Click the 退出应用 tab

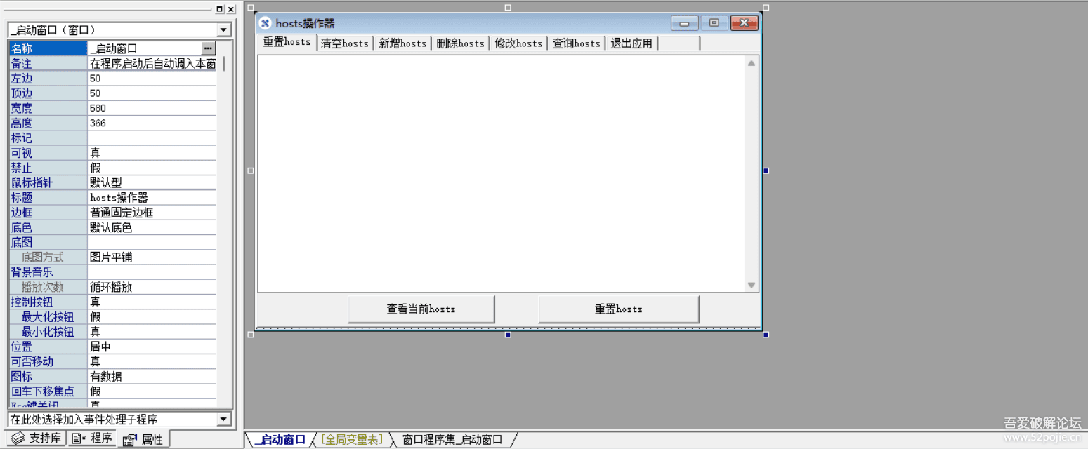pyautogui.click(x=631, y=43)
